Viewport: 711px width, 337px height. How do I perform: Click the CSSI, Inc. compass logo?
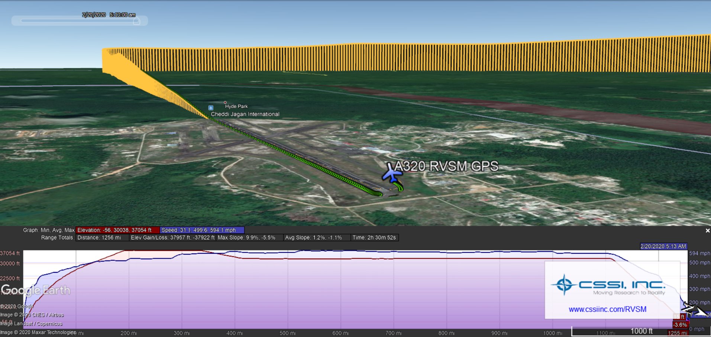tap(564, 285)
